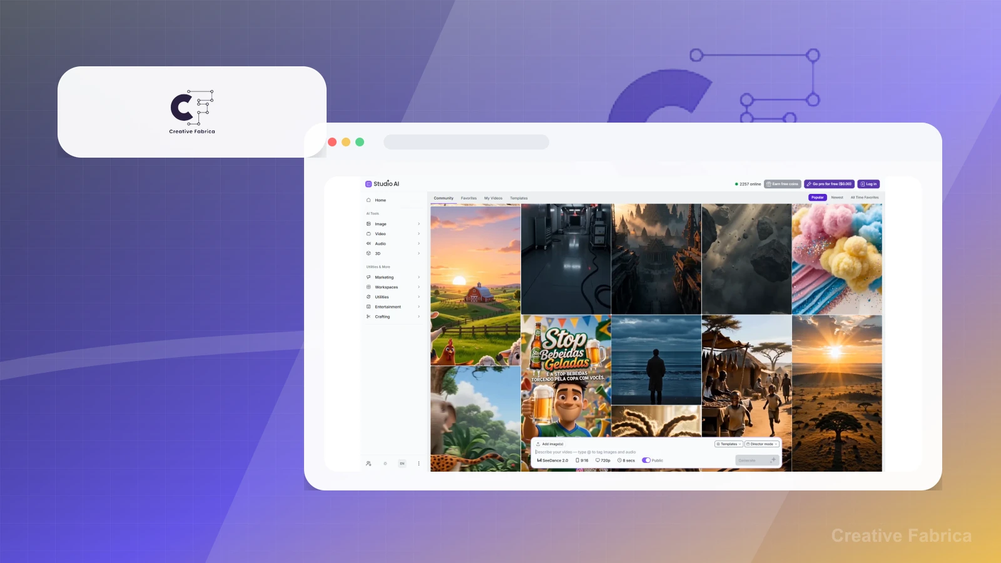Click the Log in button
The height and width of the screenshot is (563, 1001).
click(x=868, y=184)
